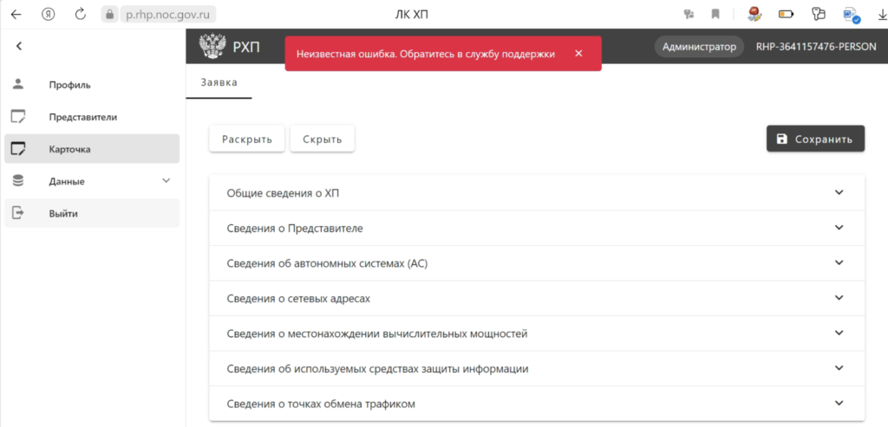Click the РХП eagle emblem logo
888x427 pixels.
211,47
